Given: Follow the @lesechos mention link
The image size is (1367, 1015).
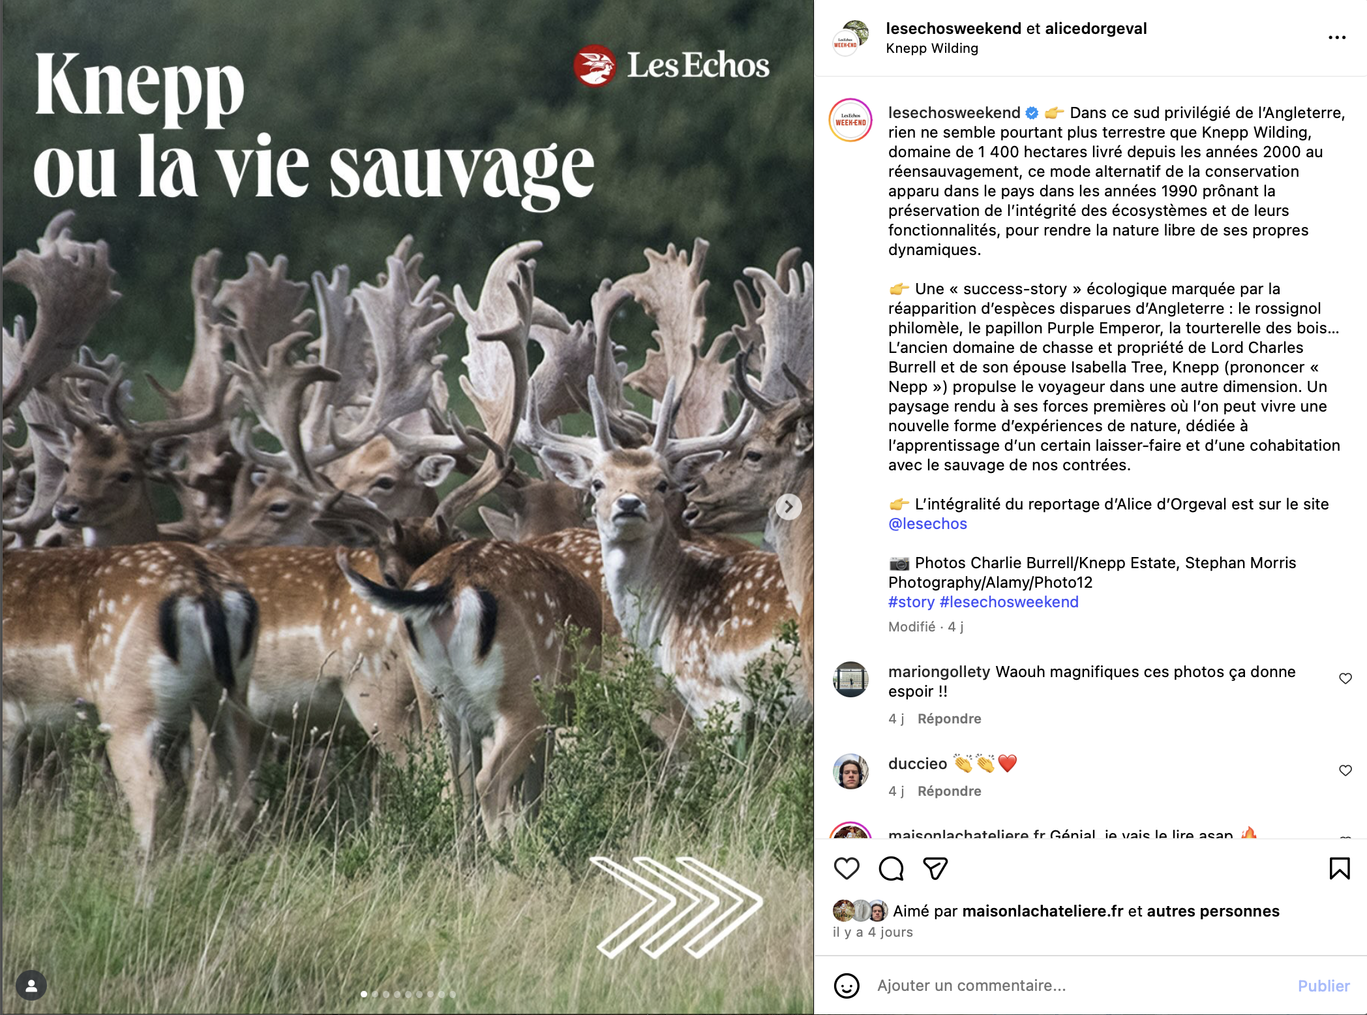Looking at the screenshot, I should [927, 524].
